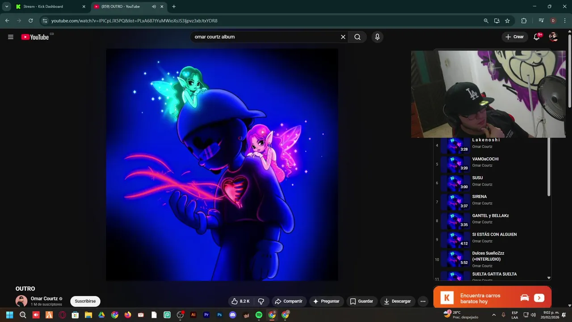Show hidden system tray icons
572x322 pixels.
[x=494, y=315]
